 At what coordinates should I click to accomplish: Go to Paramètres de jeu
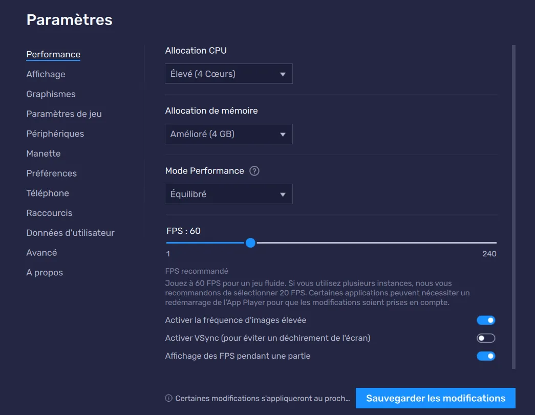tap(64, 114)
